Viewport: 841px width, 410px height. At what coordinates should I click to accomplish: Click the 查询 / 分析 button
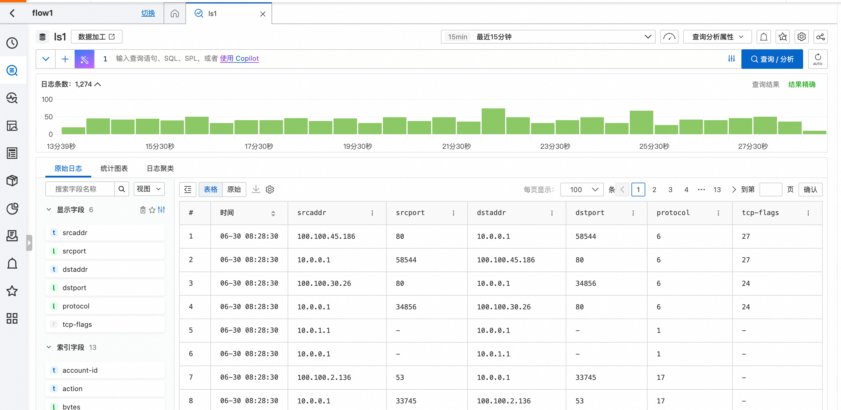[x=772, y=59]
